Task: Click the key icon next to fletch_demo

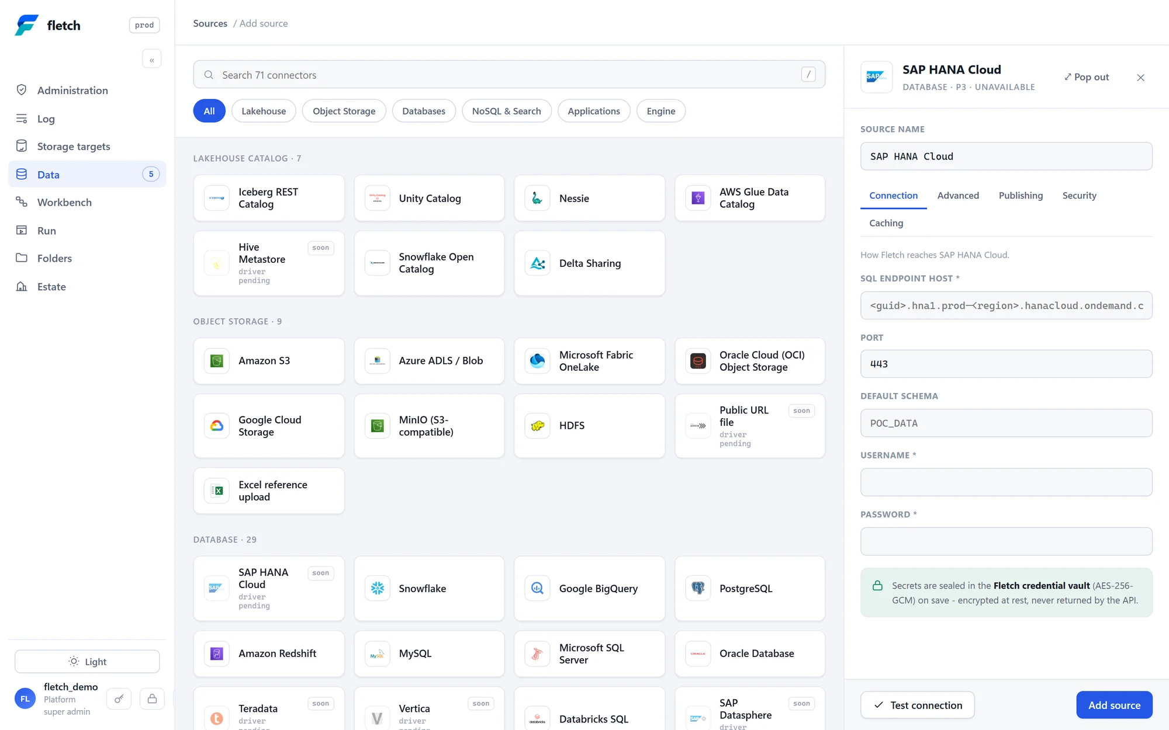Action: tap(119, 698)
